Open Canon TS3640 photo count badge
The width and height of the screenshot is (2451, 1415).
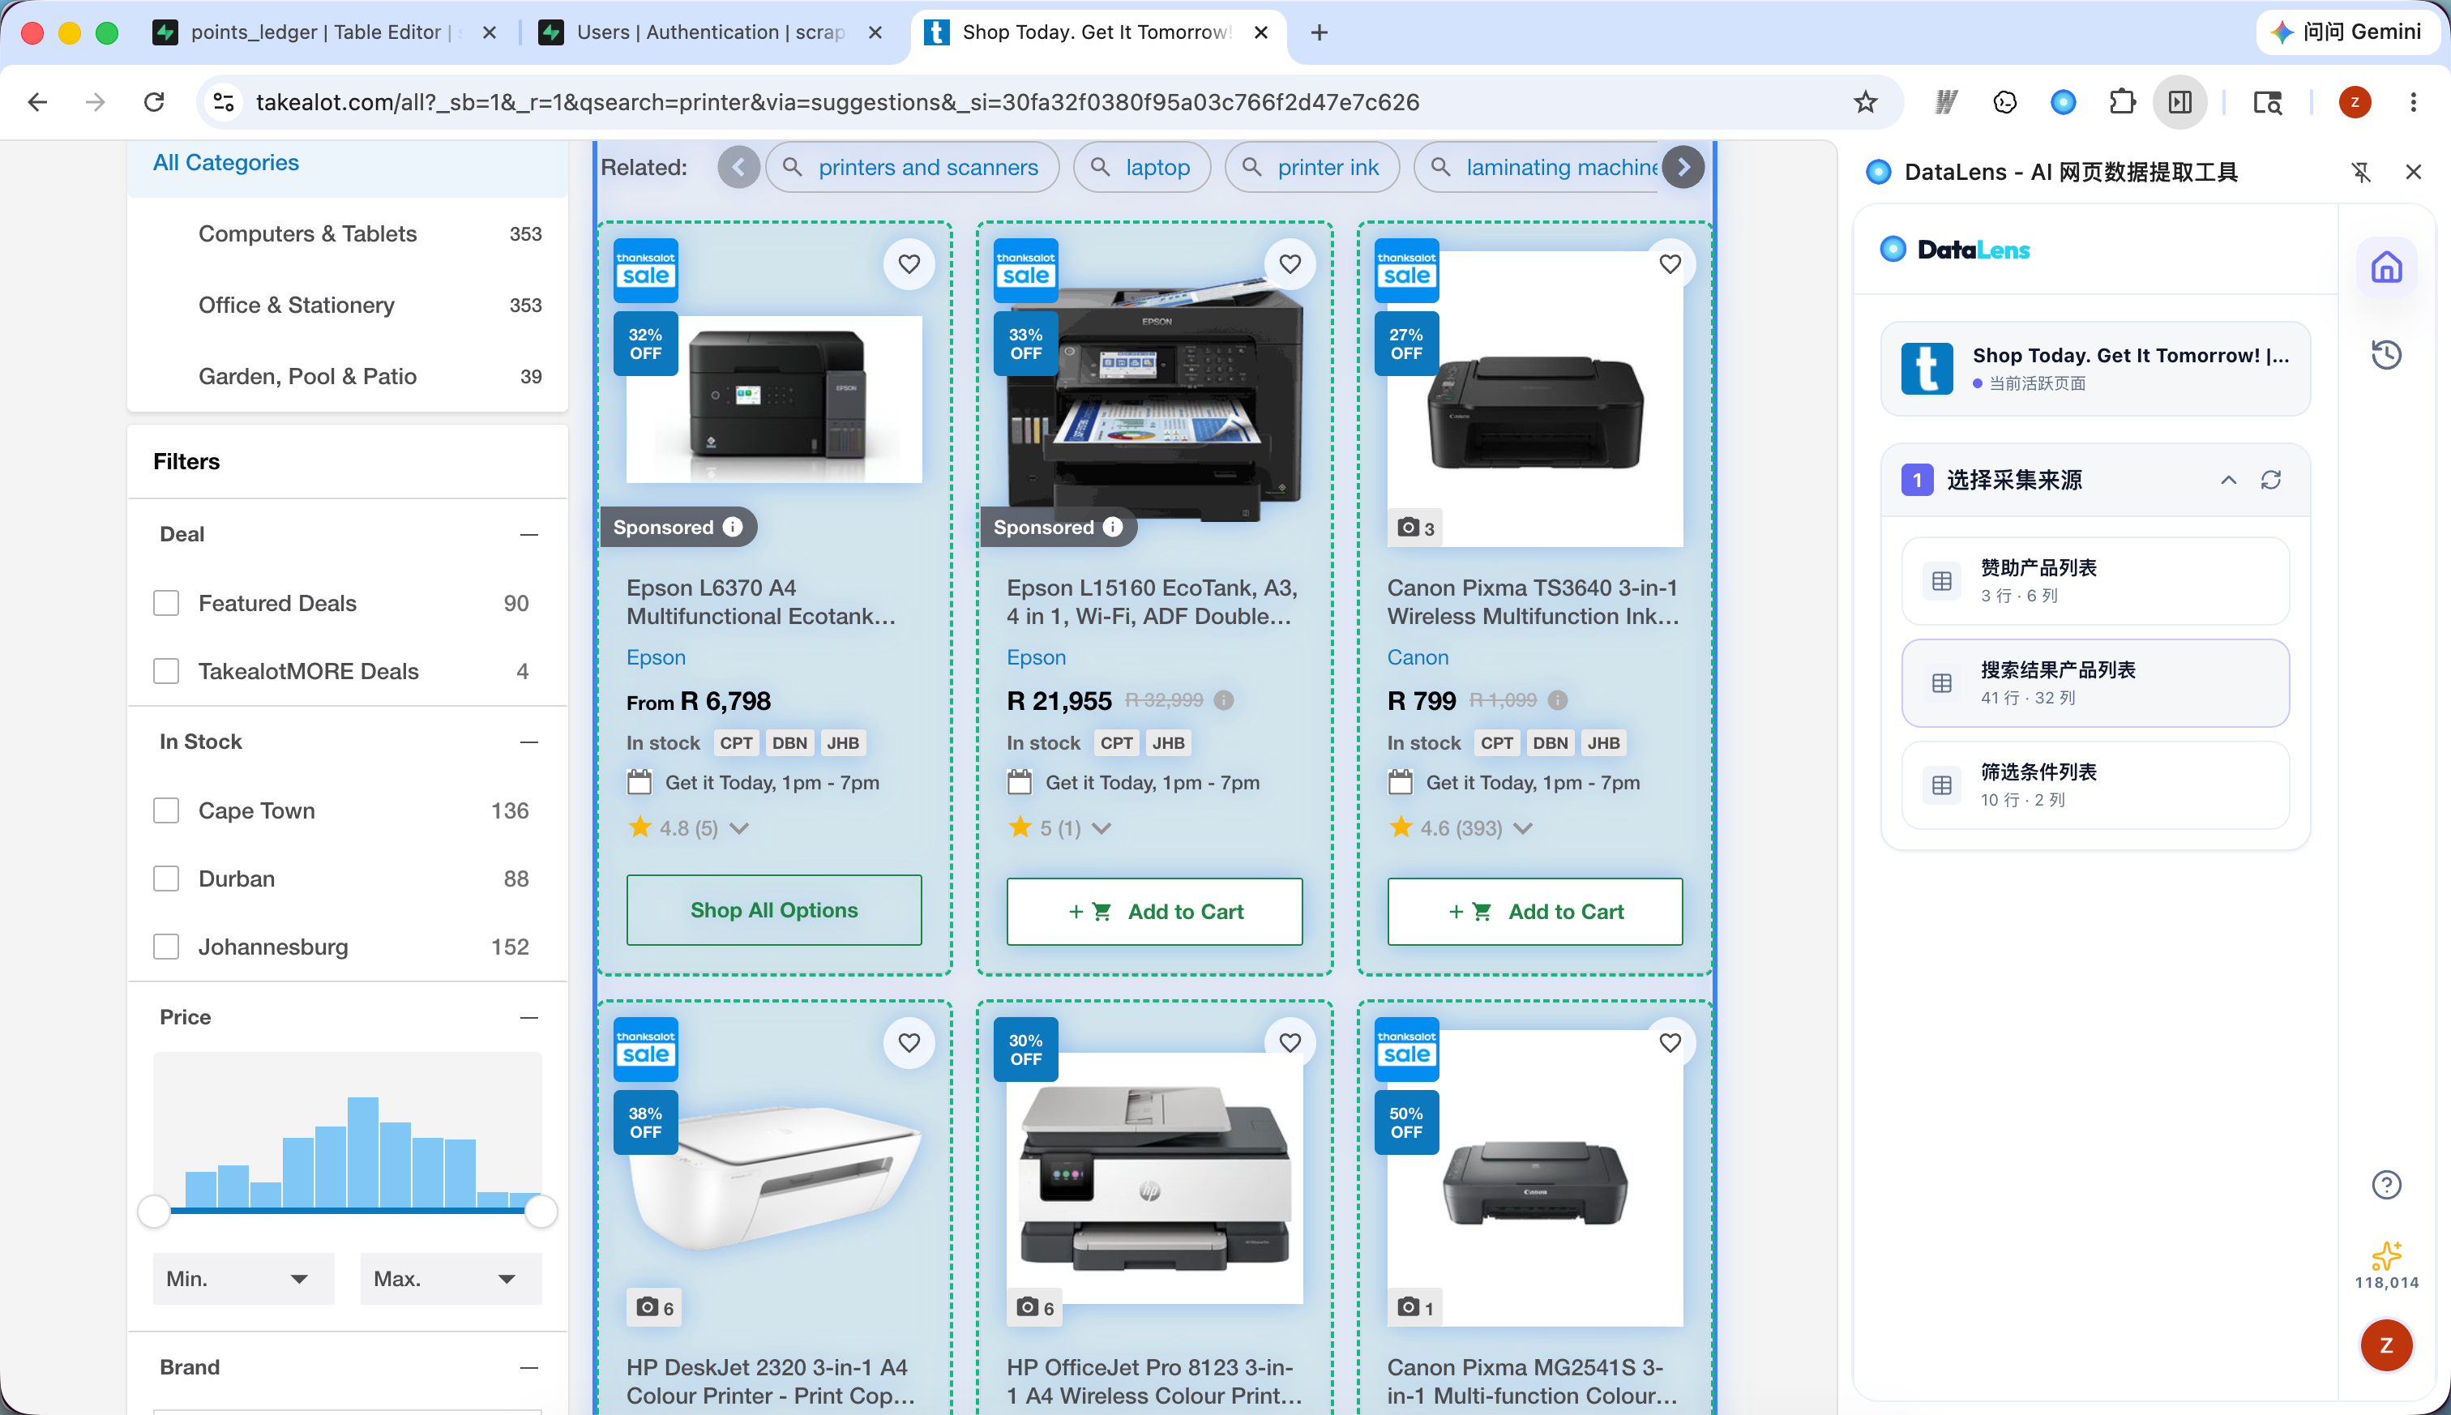(x=1415, y=528)
